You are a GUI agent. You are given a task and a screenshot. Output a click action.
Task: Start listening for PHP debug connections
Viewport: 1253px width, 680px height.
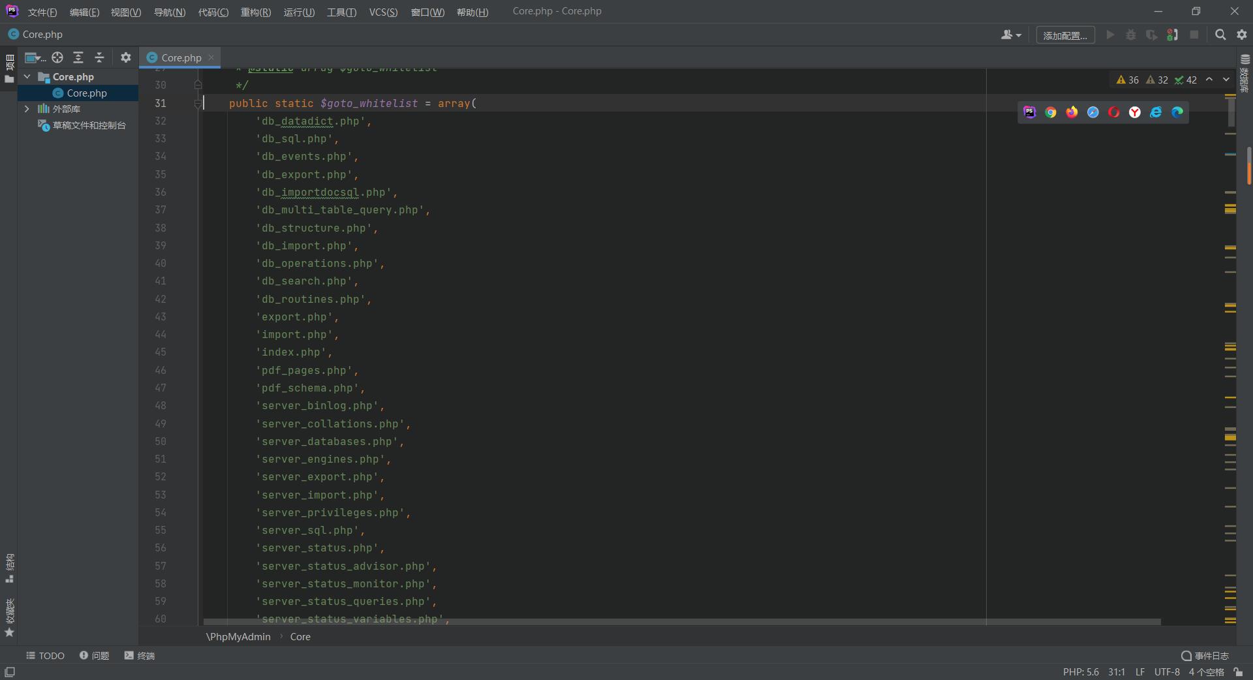click(1173, 35)
